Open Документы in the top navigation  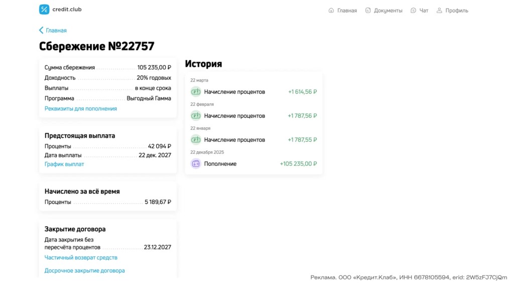[388, 11]
